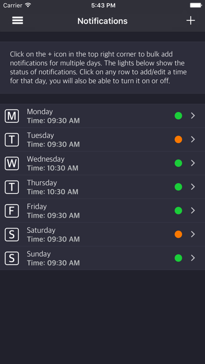Select the Wednesday Time: 10:30 AM text
205x364 pixels.
[x=53, y=168]
